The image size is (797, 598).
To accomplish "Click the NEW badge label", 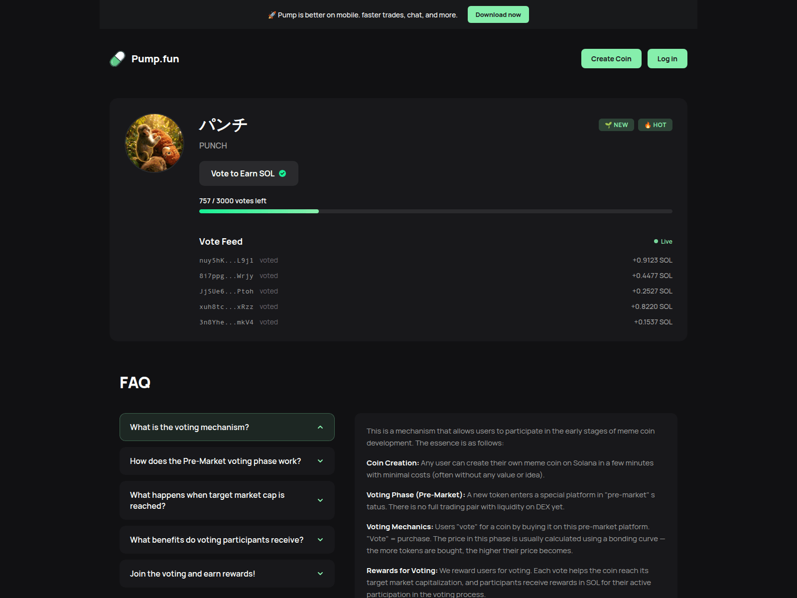I will tap(616, 125).
